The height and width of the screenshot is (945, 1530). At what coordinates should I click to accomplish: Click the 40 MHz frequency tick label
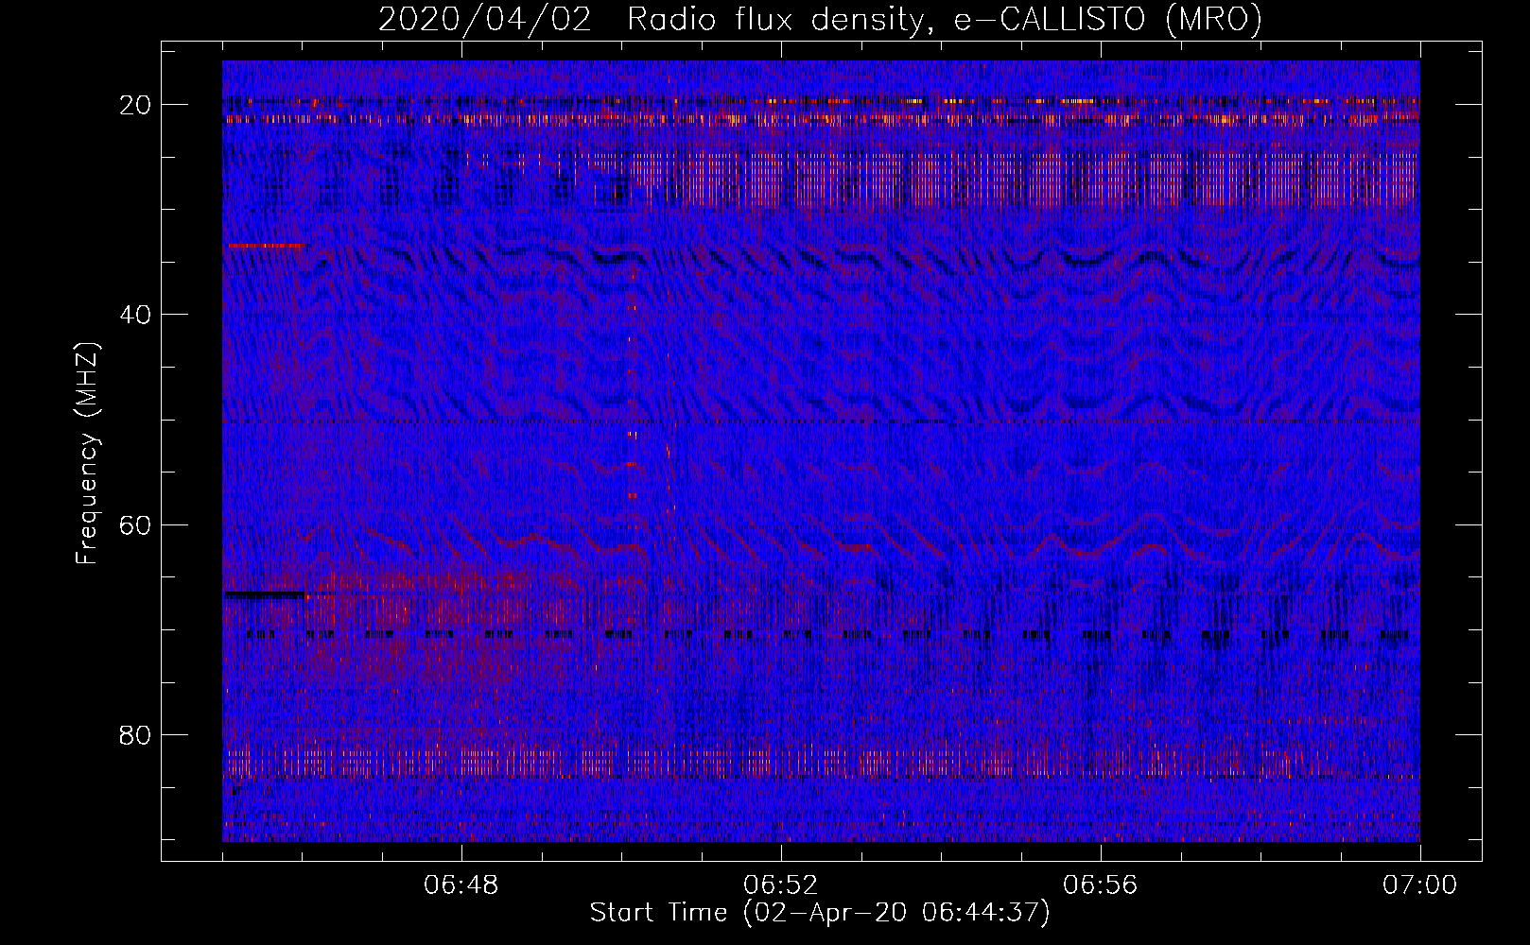click(x=135, y=315)
